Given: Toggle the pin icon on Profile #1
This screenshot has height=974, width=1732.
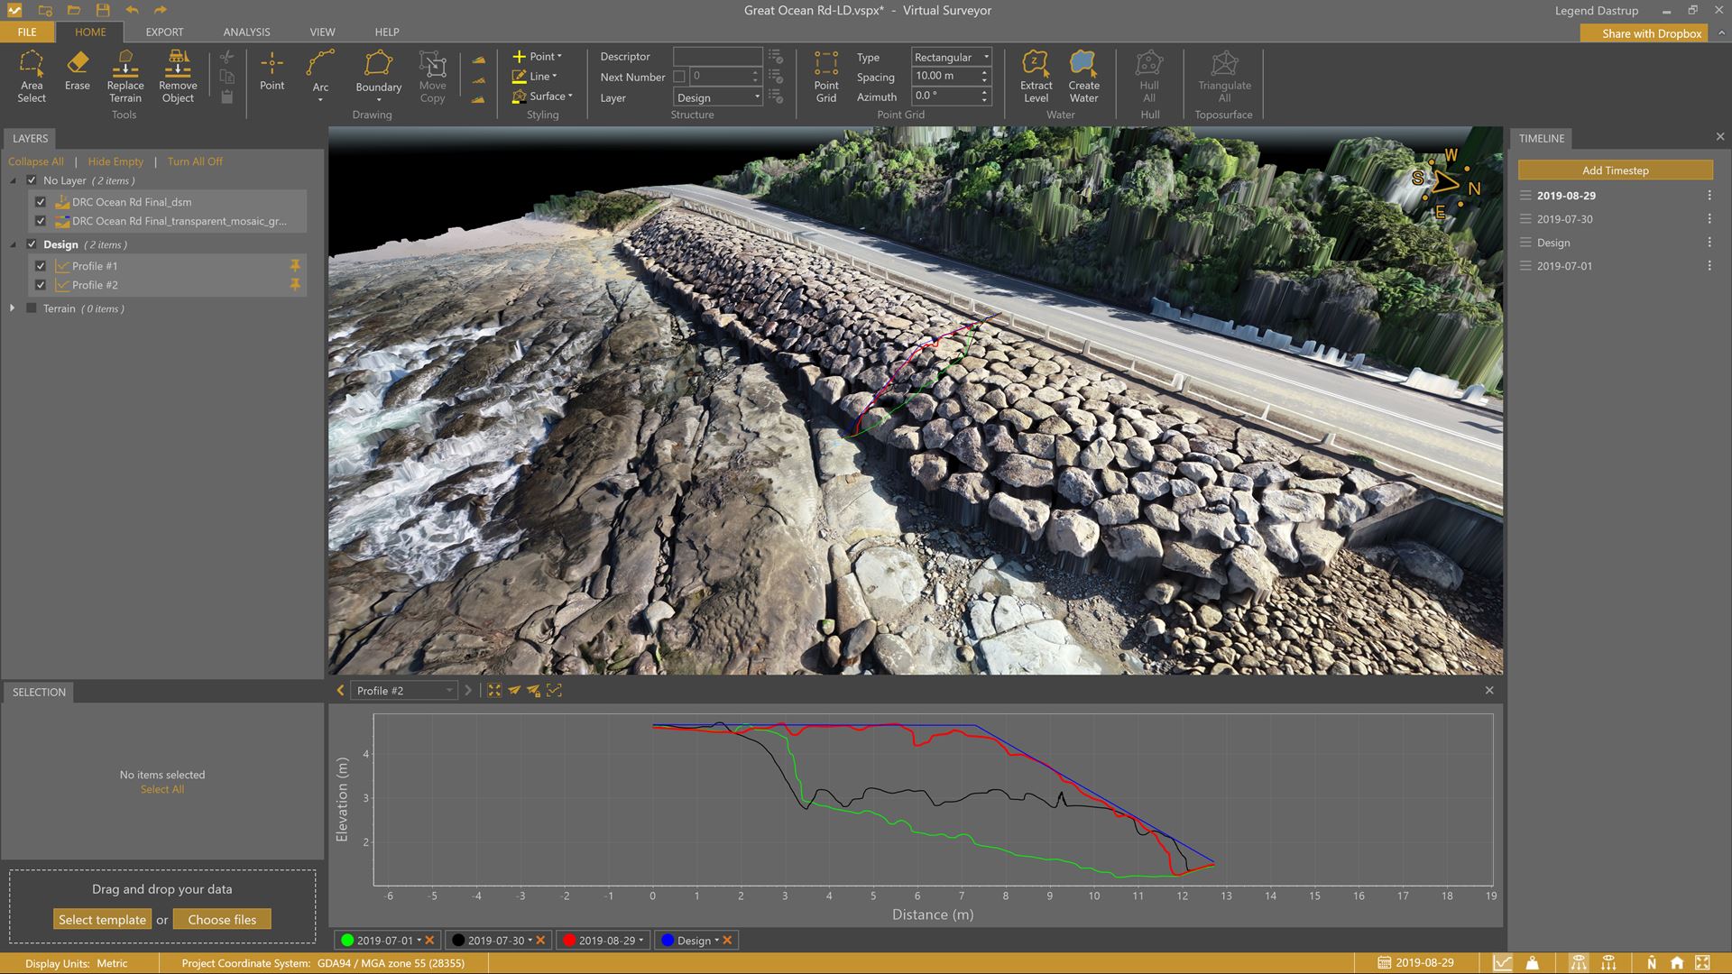Looking at the screenshot, I should (294, 266).
